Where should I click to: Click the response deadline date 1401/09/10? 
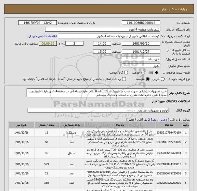(x=141, y=44)
